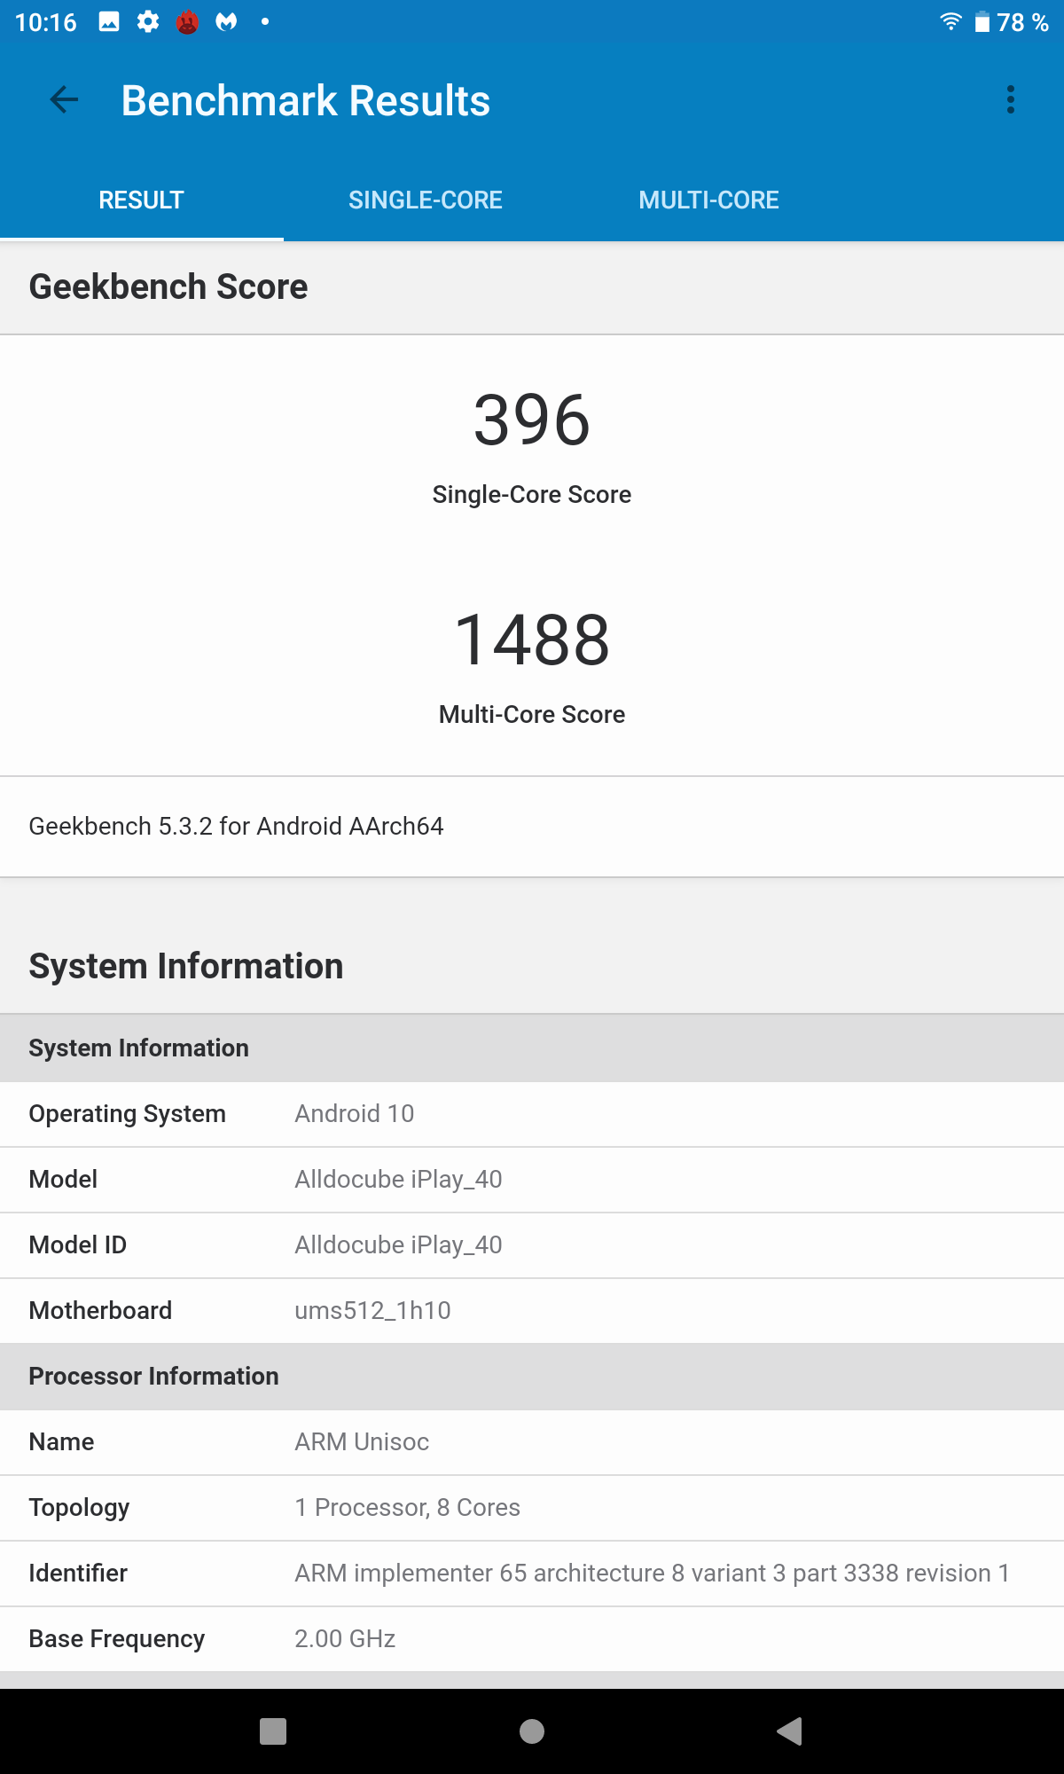Switch to the SINGLE-CORE tab

[426, 200]
